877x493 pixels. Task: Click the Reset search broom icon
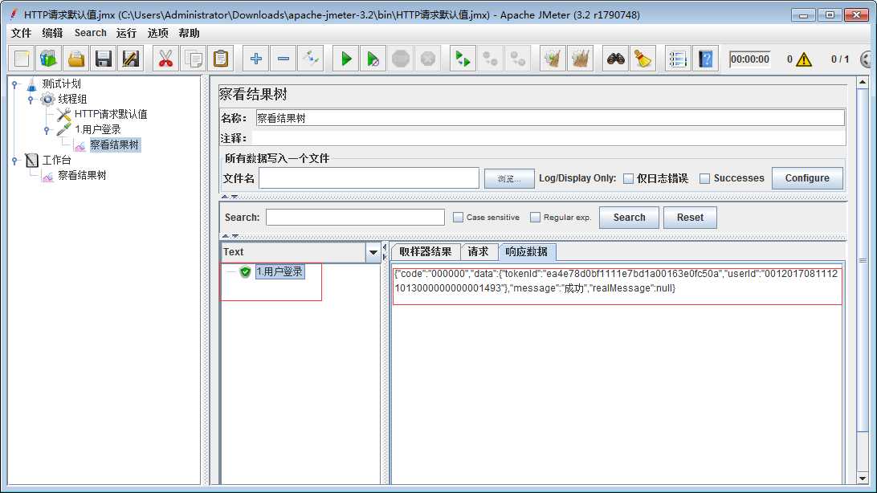643,59
